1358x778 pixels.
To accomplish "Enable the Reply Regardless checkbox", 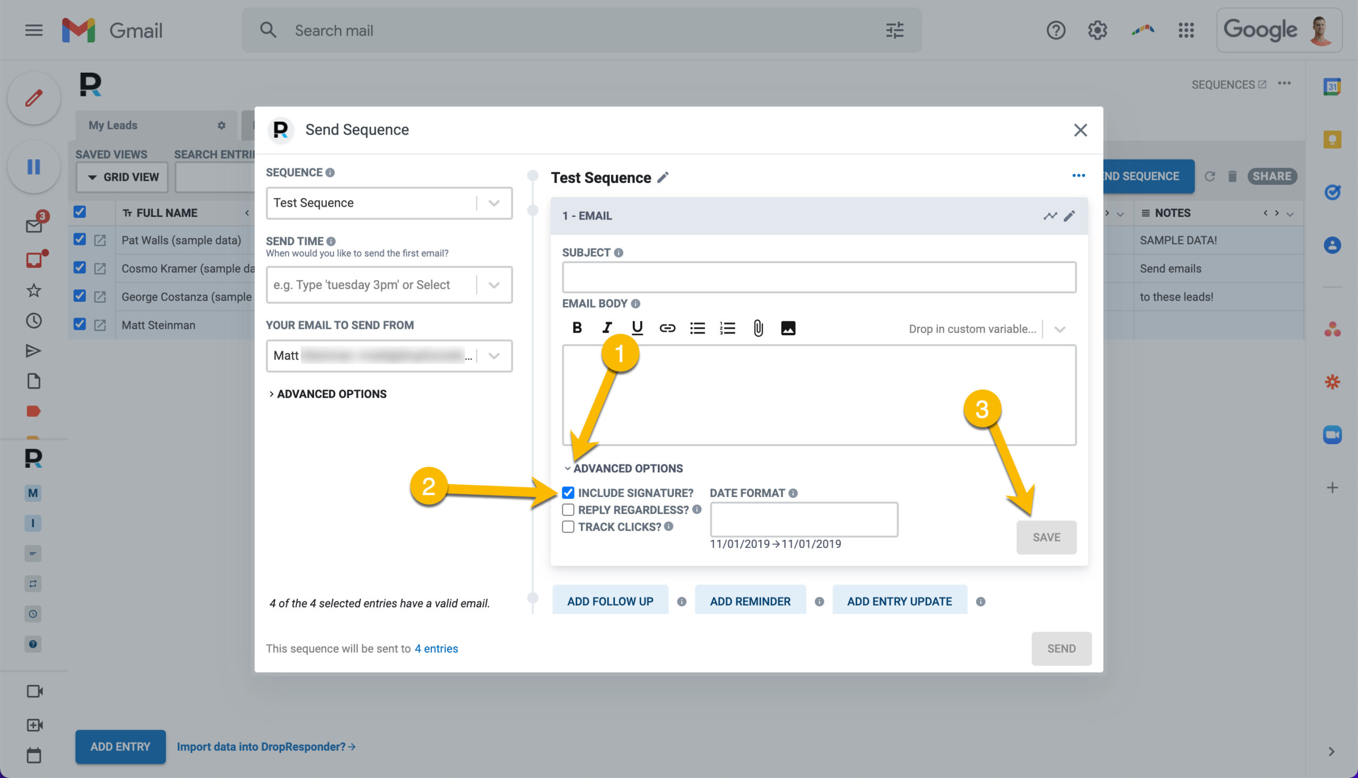I will coord(568,510).
